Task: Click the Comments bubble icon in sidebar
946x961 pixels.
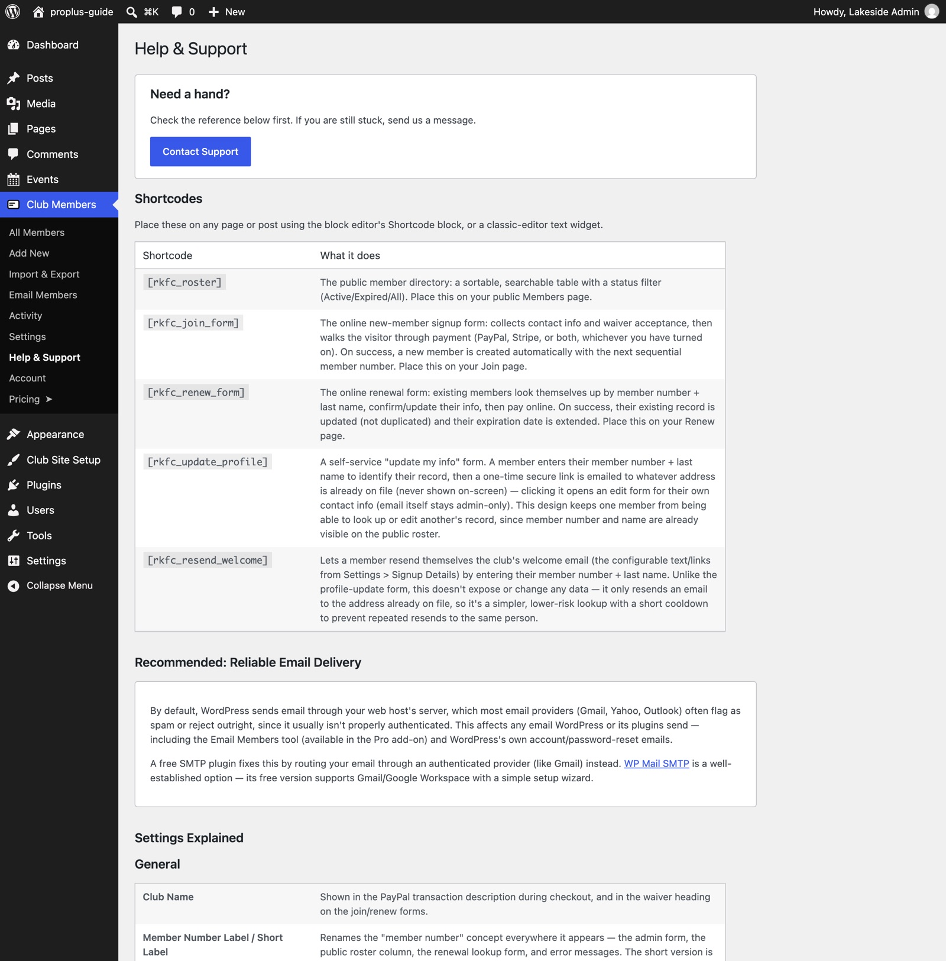Action: tap(14, 154)
